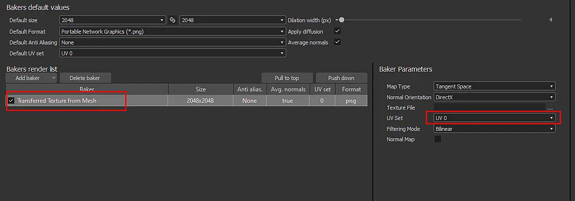Viewport: 575px width, 201px height.
Task: Open Texture File browse ellipsis button
Action: [550, 108]
